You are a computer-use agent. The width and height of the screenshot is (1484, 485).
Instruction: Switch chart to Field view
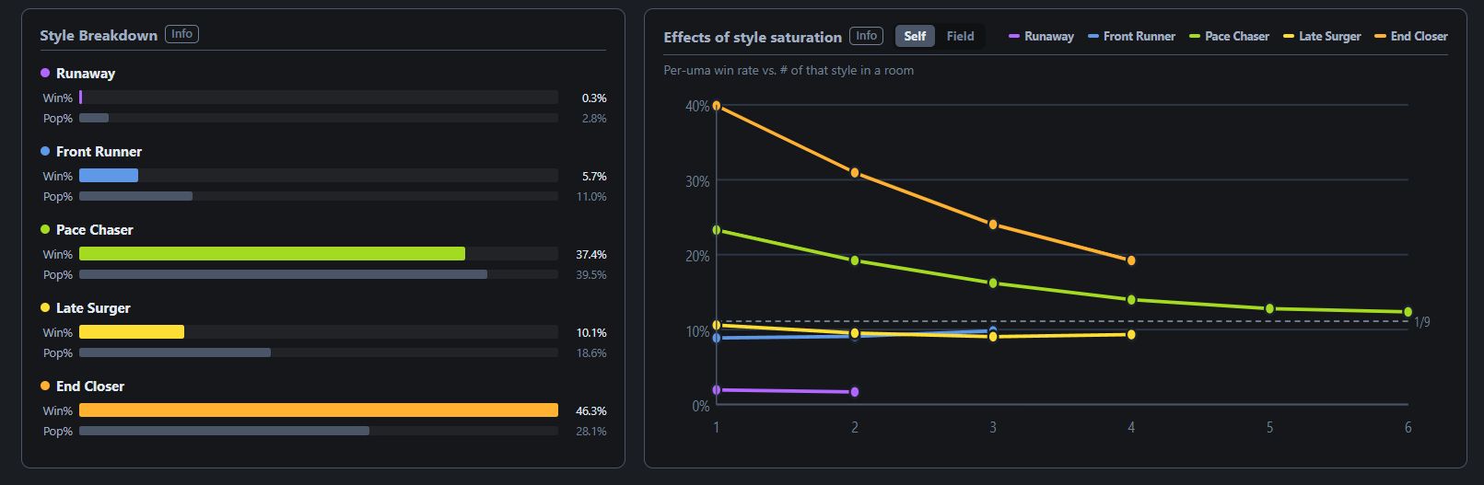pos(960,36)
